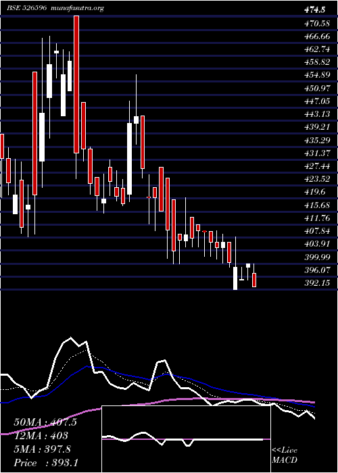The height and width of the screenshot is (473, 338).
Task: Click the 5MA : 397.8 readout
Action: (x=43, y=449)
